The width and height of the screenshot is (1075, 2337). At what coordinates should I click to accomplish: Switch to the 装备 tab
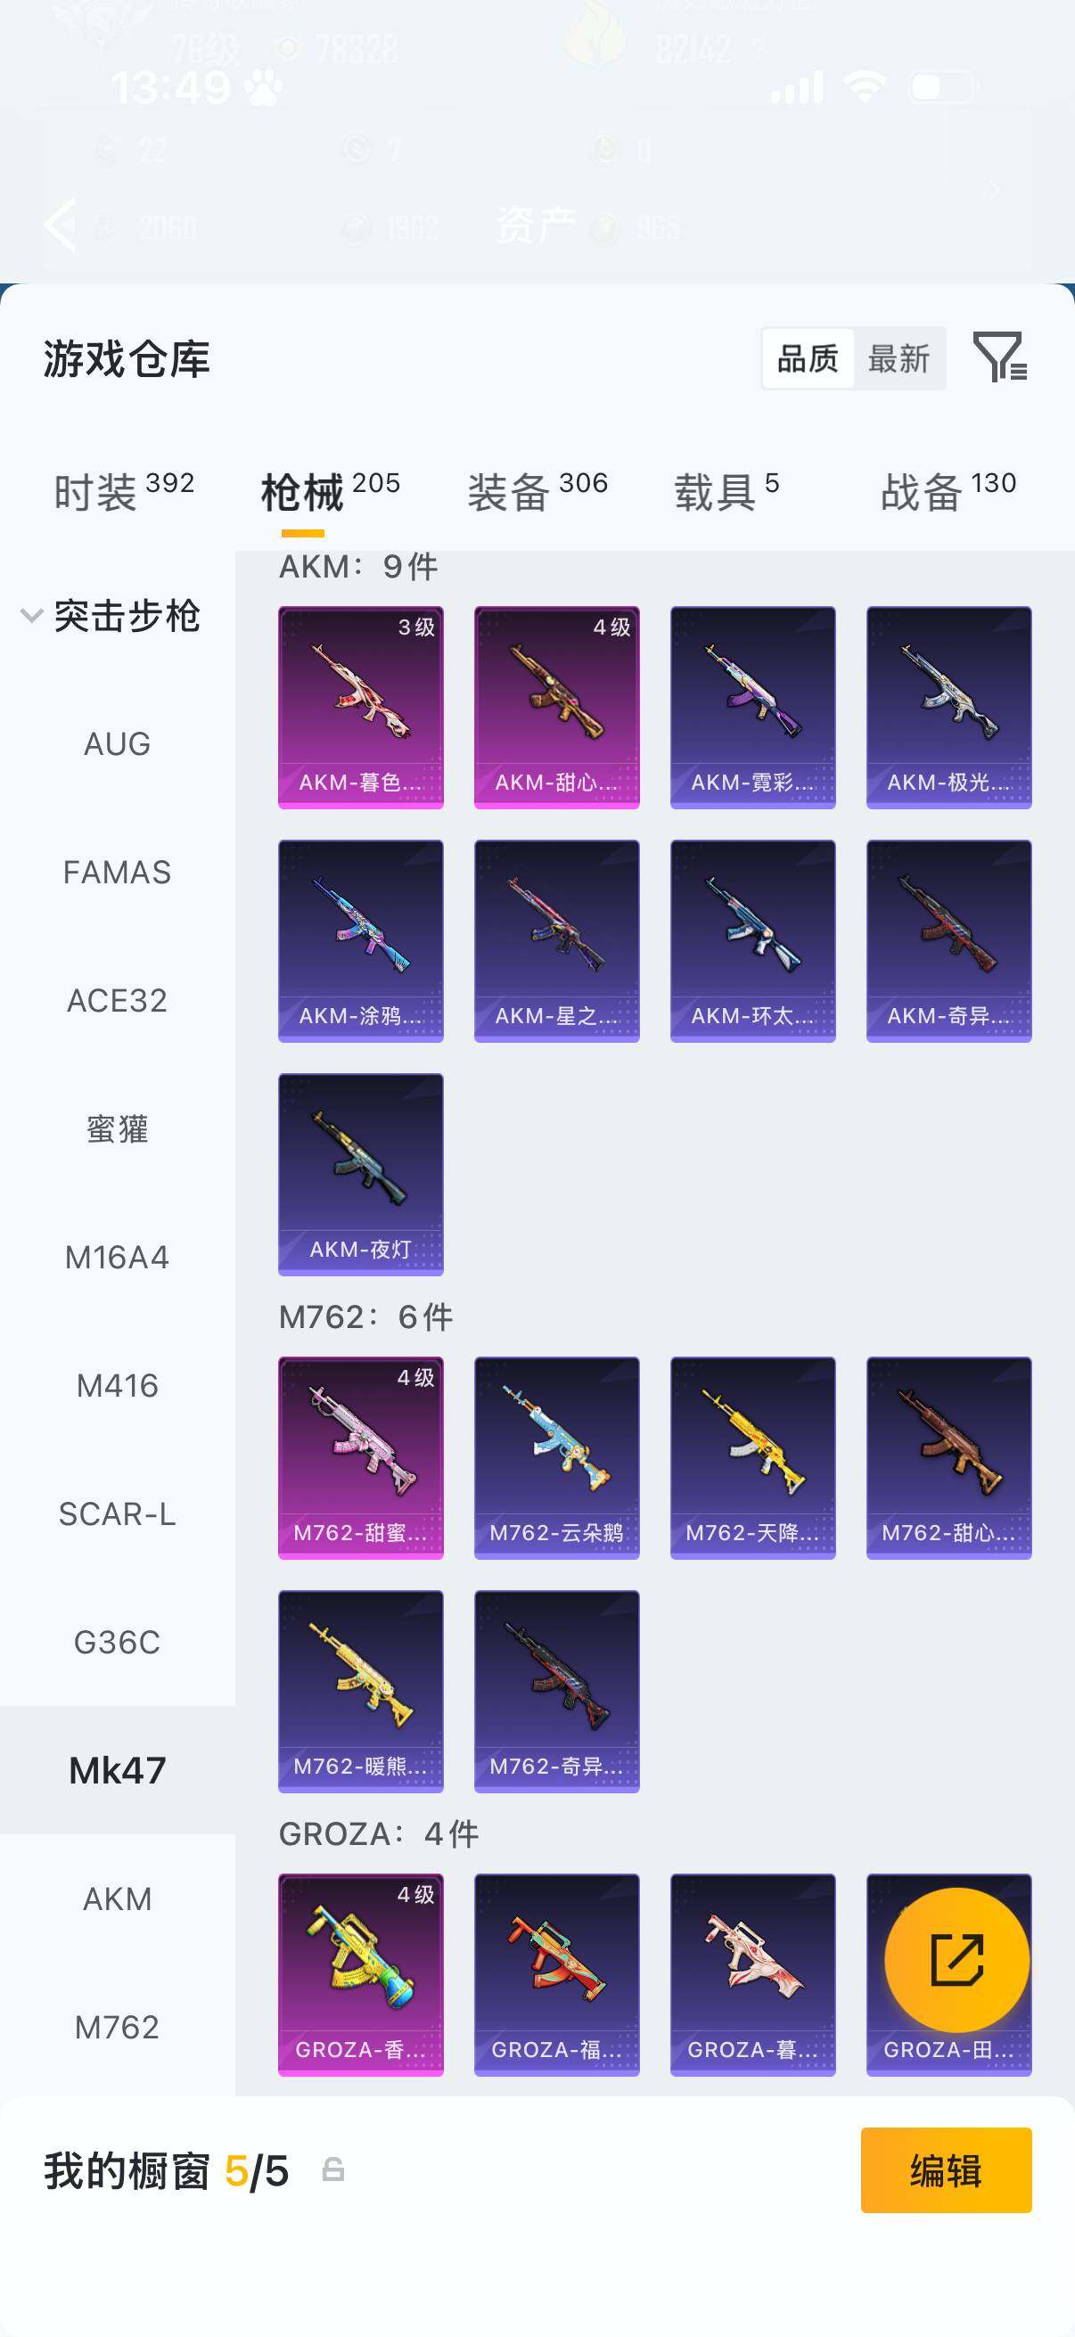538,492
